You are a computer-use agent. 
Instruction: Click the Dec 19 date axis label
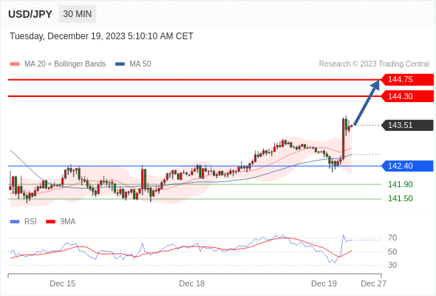click(324, 283)
